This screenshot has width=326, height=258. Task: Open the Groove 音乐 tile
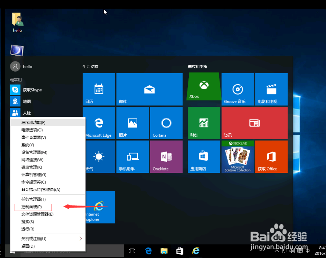point(238,89)
